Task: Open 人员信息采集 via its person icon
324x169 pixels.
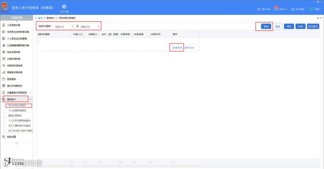Action: click(4, 25)
